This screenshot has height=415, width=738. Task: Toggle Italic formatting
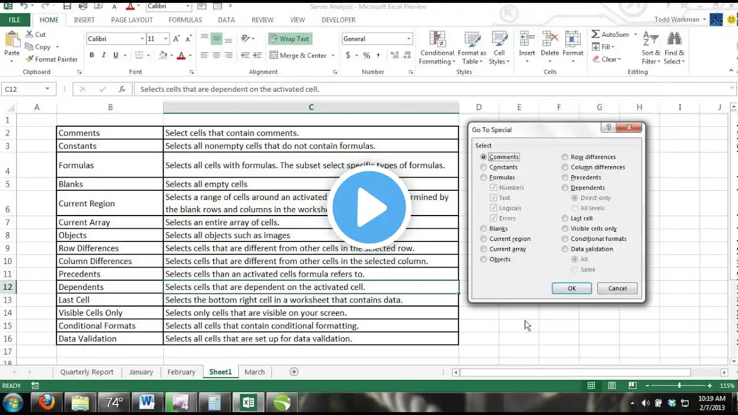tap(104, 55)
